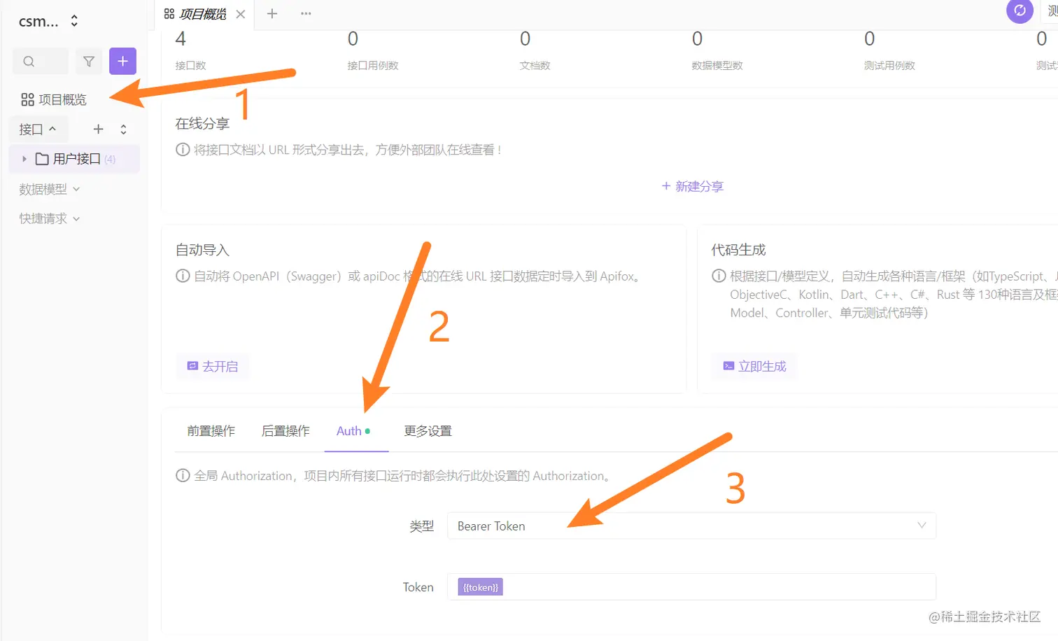Select the Auth tab
1058x641 pixels.
pyautogui.click(x=353, y=431)
